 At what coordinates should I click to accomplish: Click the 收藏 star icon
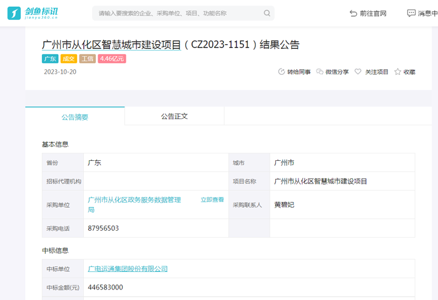tap(397, 72)
